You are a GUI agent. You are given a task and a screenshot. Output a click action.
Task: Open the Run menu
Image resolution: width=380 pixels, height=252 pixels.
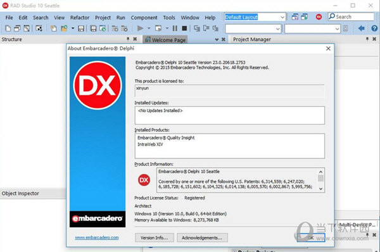point(121,18)
